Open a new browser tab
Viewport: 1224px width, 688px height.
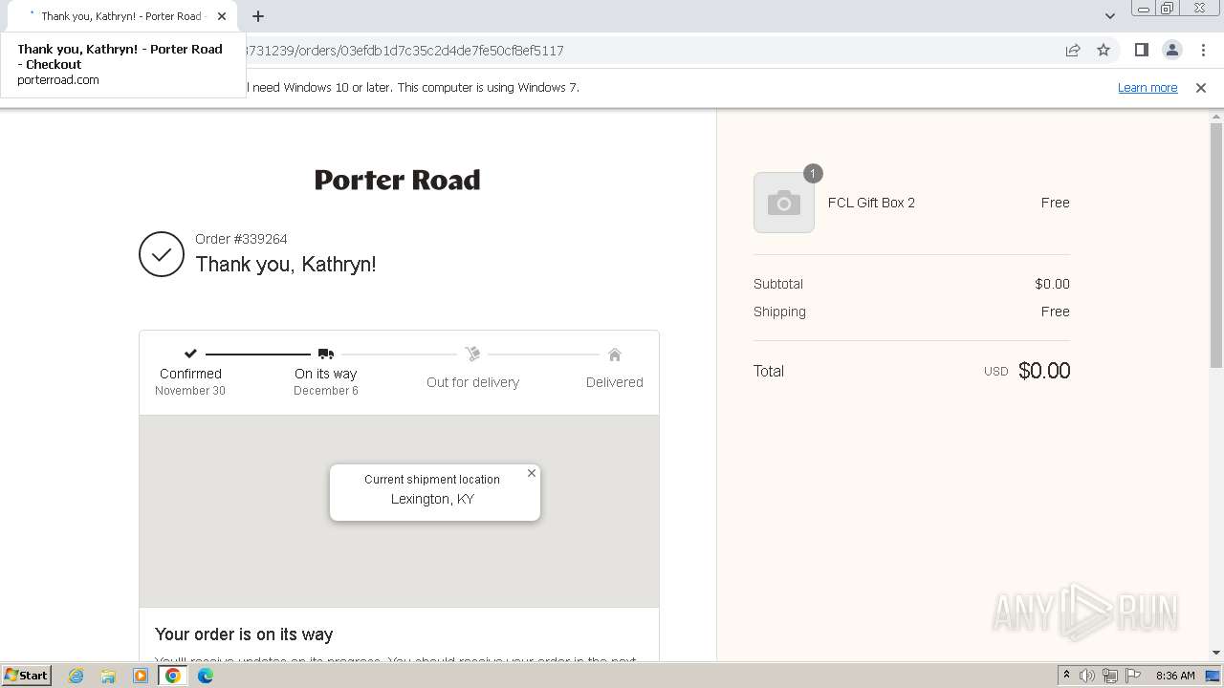pos(258,16)
